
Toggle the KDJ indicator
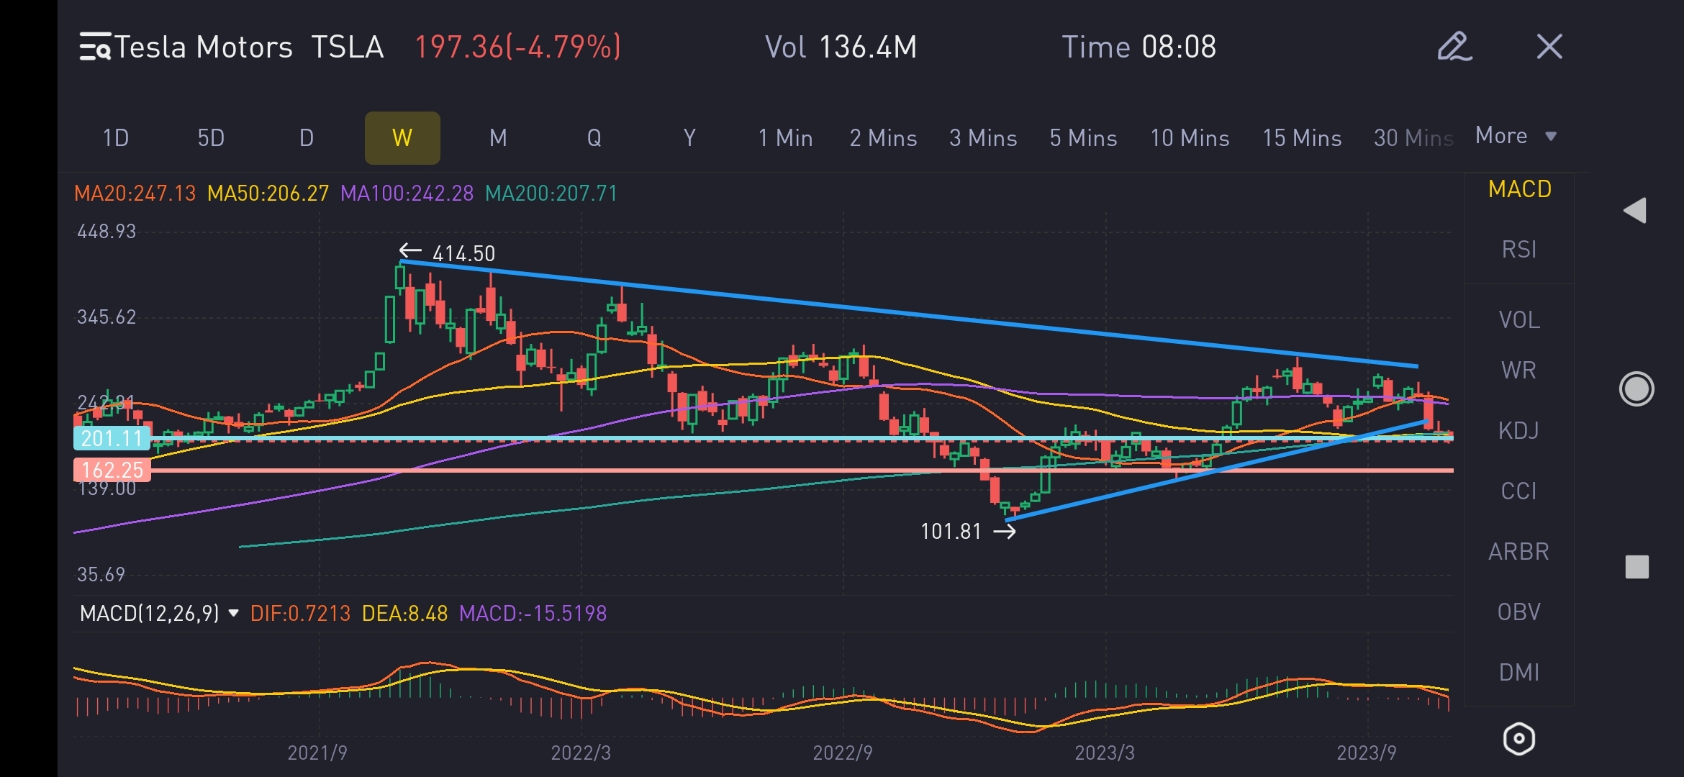click(x=1518, y=431)
